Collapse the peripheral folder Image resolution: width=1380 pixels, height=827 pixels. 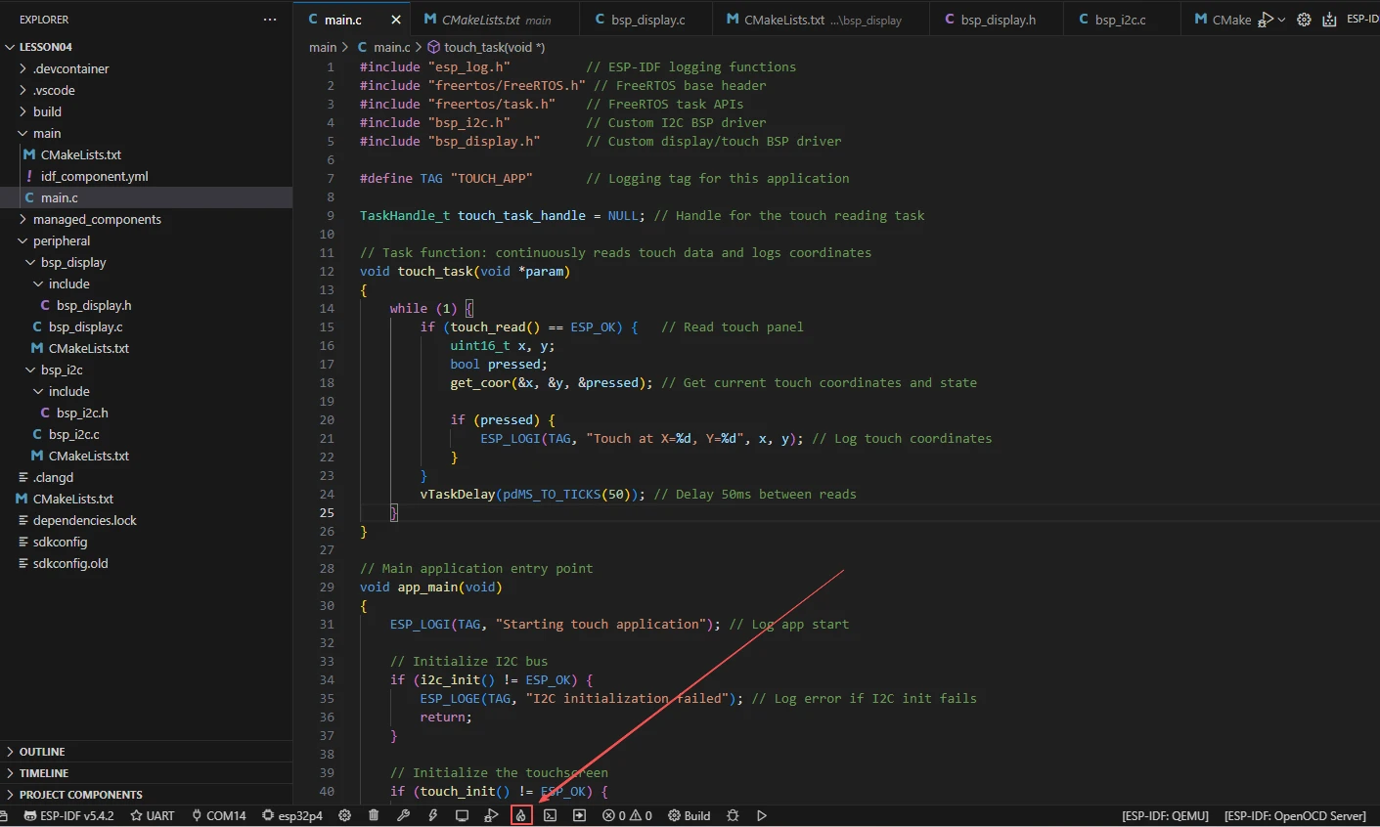click(x=61, y=240)
